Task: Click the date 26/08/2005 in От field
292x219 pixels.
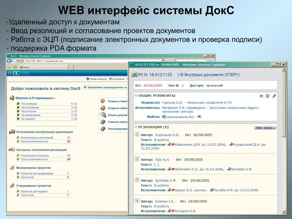Action: [x=153, y=86]
